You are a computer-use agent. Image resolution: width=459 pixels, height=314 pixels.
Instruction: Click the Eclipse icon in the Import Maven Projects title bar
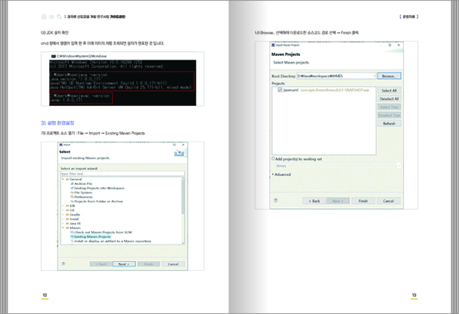(x=273, y=45)
